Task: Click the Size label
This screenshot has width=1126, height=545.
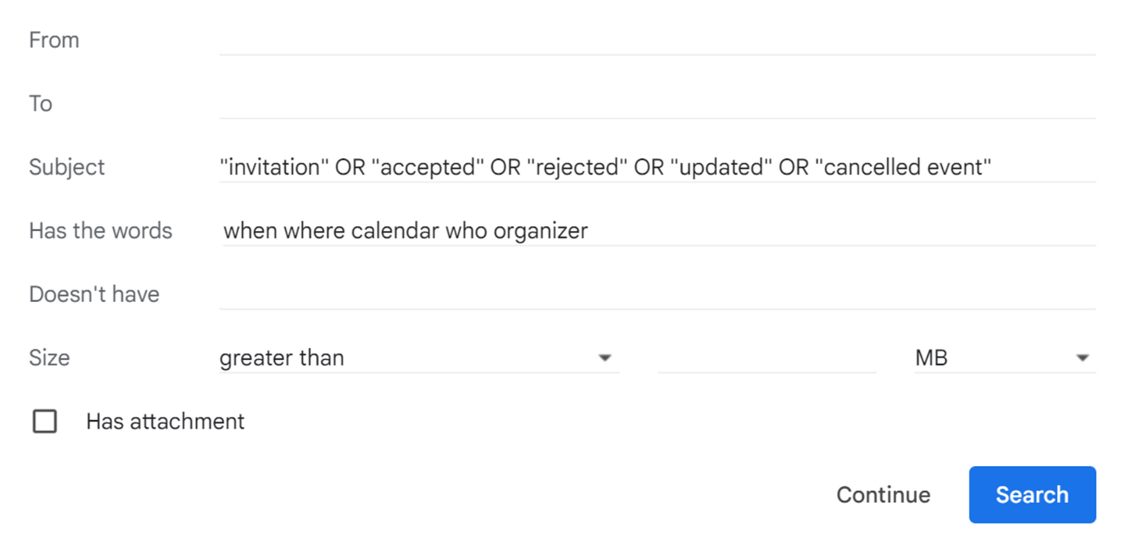Action: pyautogui.click(x=49, y=357)
